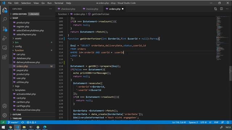Open Edge browser from the taskbar
232x130 pixels.
tap(45, 127)
